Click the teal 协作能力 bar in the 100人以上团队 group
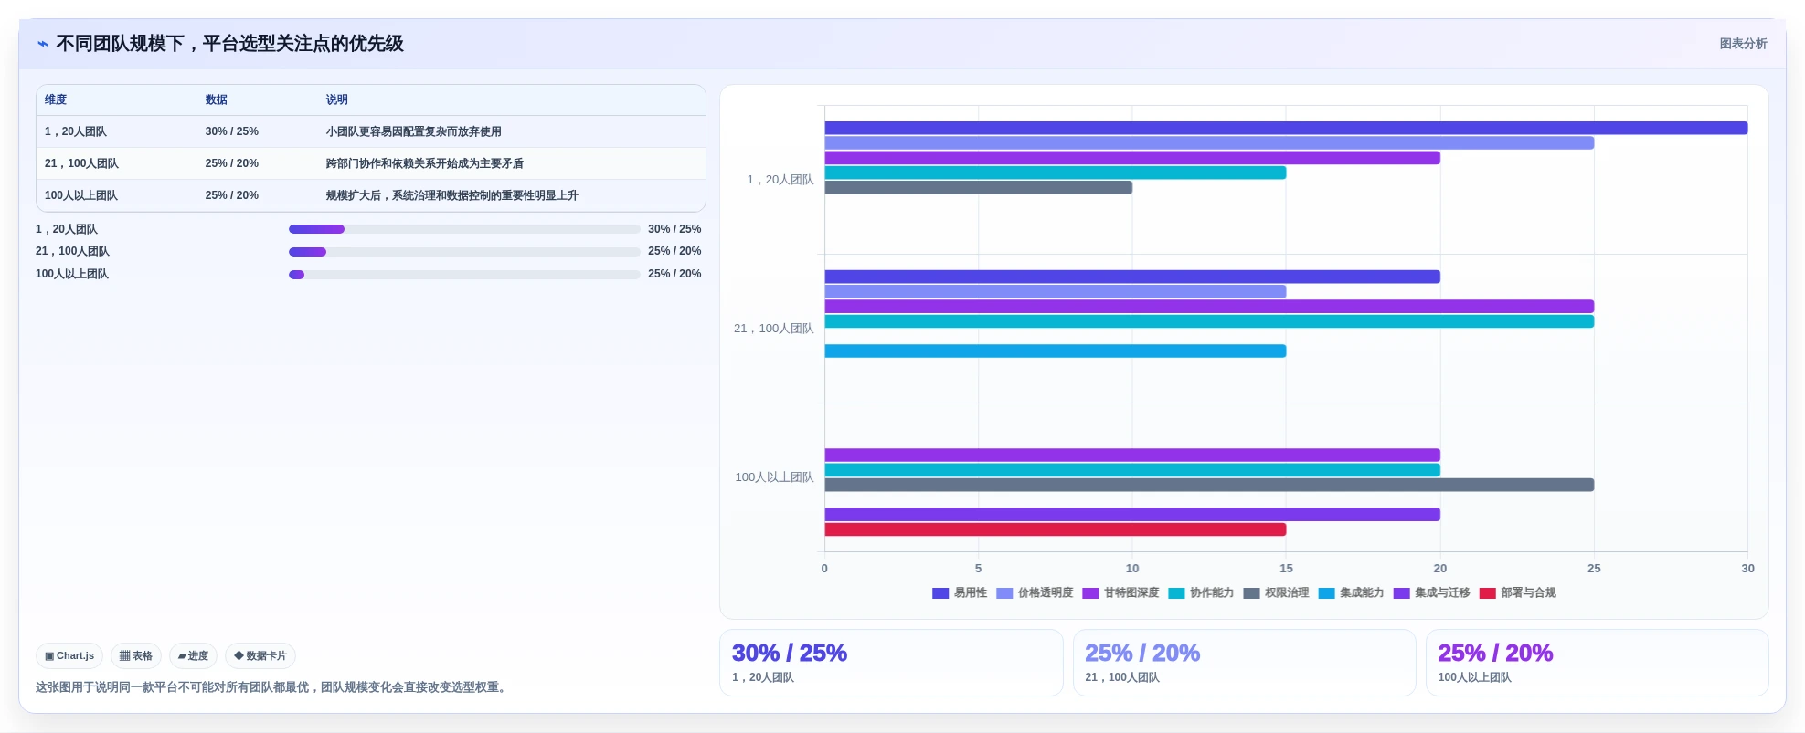 (x=1132, y=470)
